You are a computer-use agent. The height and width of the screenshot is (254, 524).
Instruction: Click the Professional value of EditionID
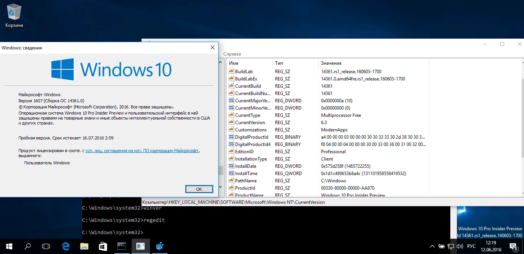pyautogui.click(x=333, y=152)
